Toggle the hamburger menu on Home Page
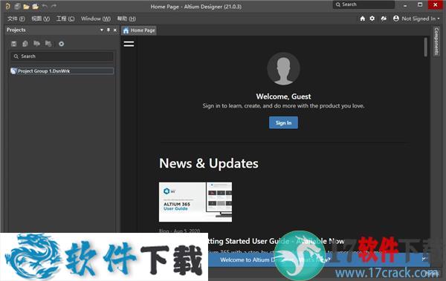The height and width of the screenshot is (281, 446). 129,44
